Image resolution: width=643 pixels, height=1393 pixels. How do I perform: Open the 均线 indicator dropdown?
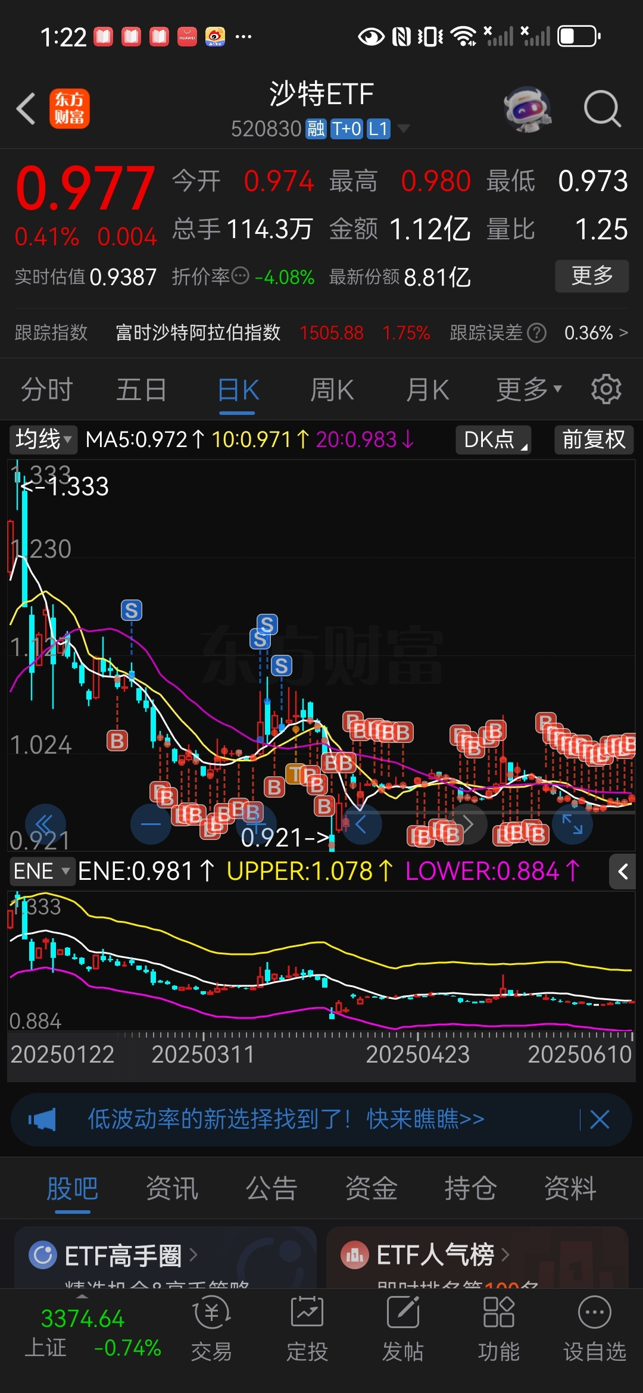[x=43, y=439]
